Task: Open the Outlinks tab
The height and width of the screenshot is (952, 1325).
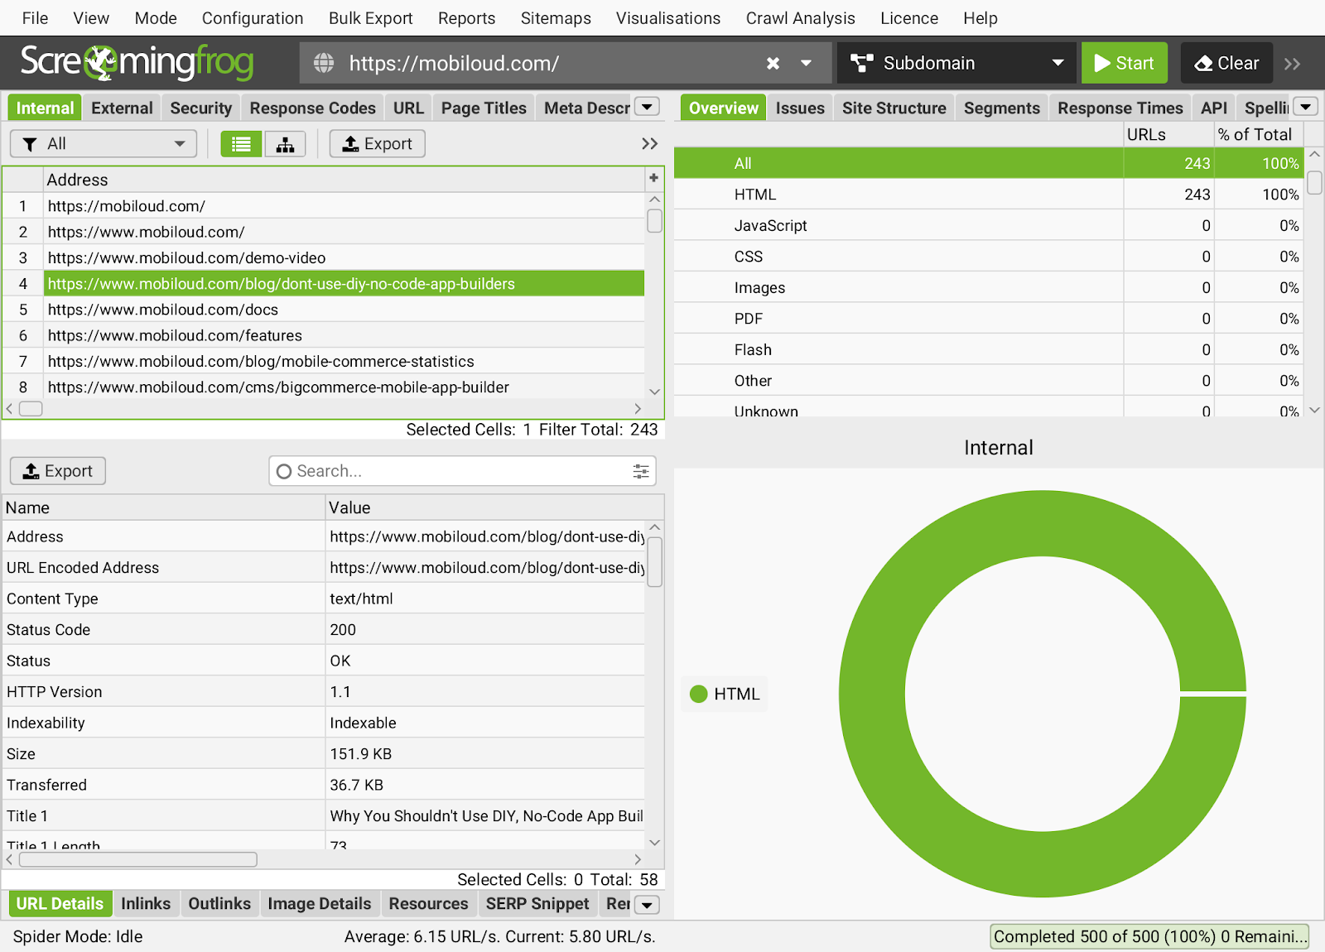Action: pos(219,904)
